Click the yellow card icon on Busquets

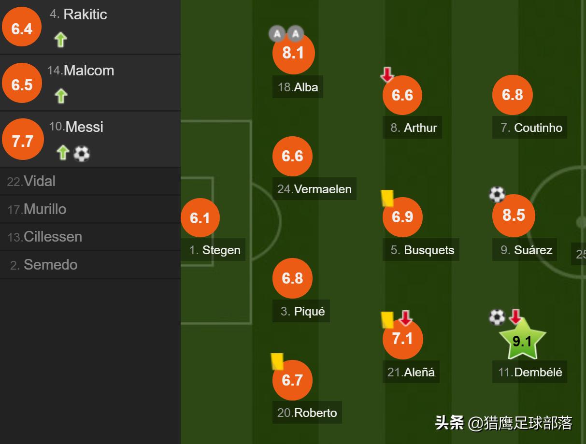pos(387,198)
